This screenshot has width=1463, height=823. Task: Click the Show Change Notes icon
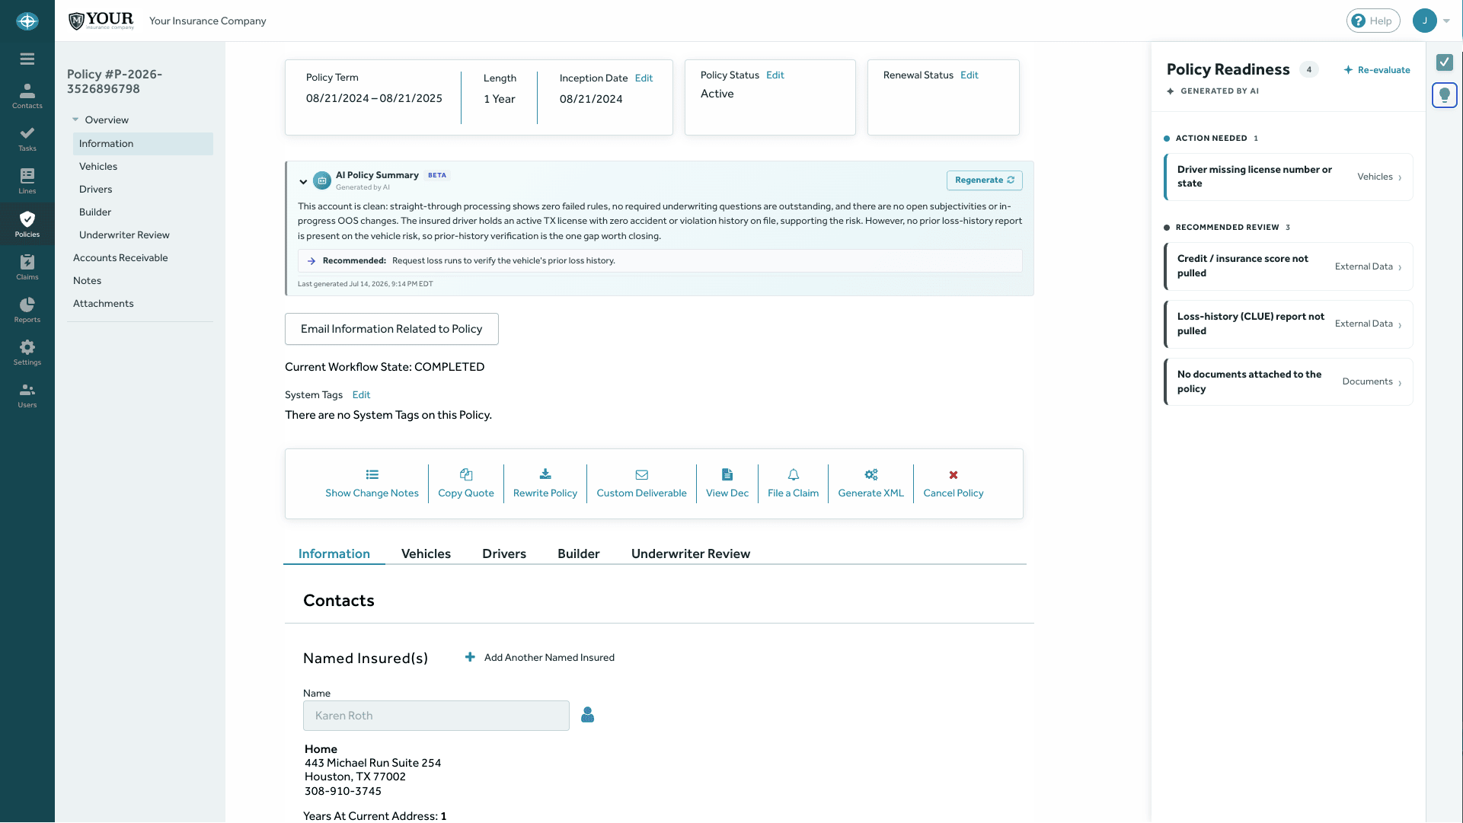pyautogui.click(x=372, y=475)
